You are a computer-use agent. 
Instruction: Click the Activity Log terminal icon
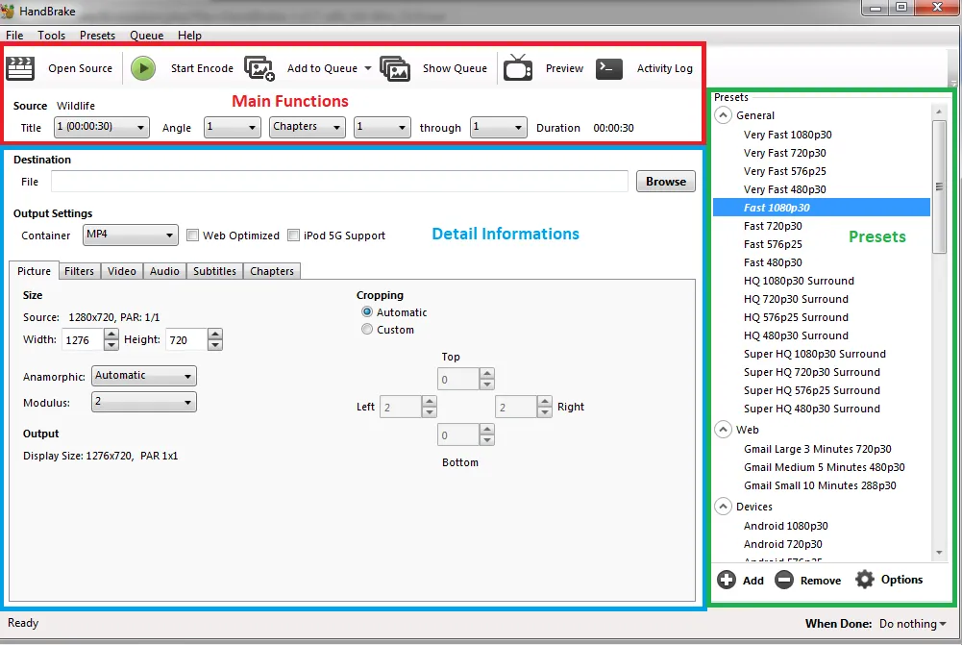(609, 68)
